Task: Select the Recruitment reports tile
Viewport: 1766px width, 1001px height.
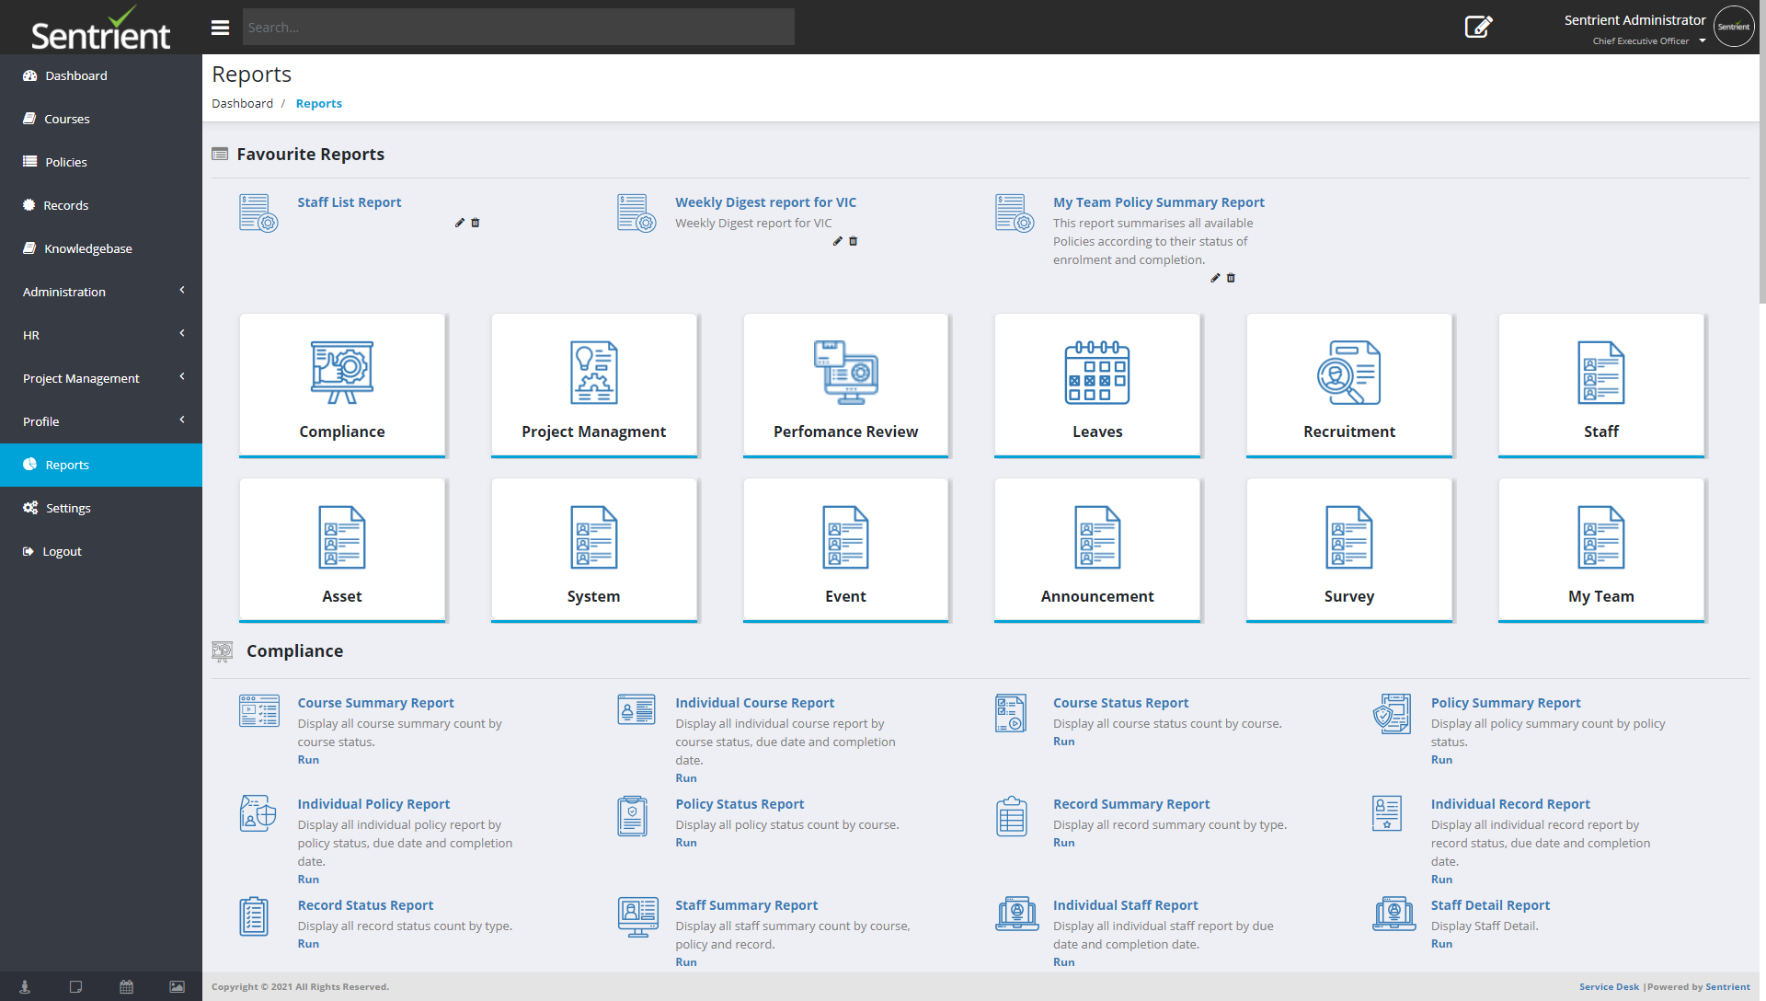Action: (1348, 385)
